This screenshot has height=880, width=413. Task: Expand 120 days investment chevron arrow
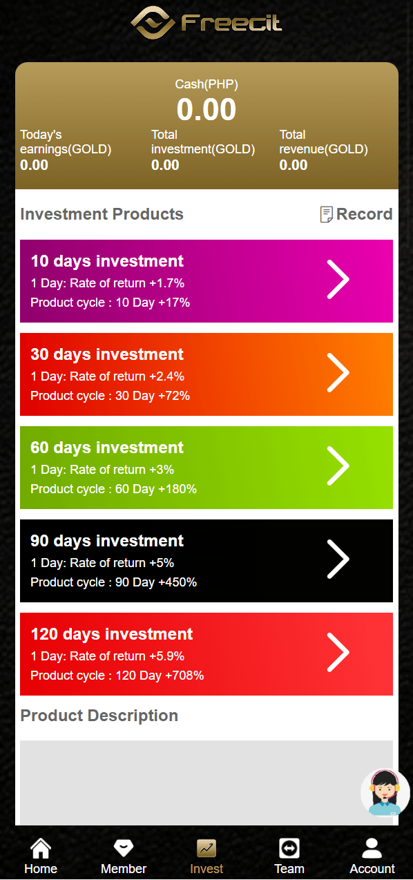coord(338,653)
